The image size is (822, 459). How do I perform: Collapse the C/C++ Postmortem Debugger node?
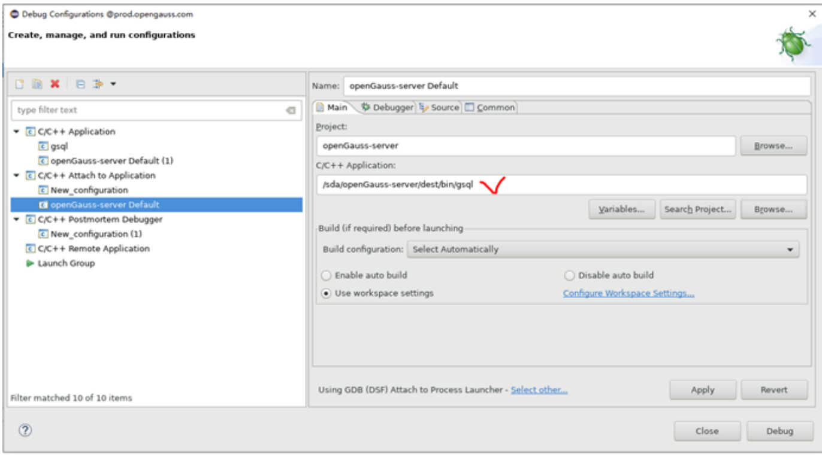17,220
